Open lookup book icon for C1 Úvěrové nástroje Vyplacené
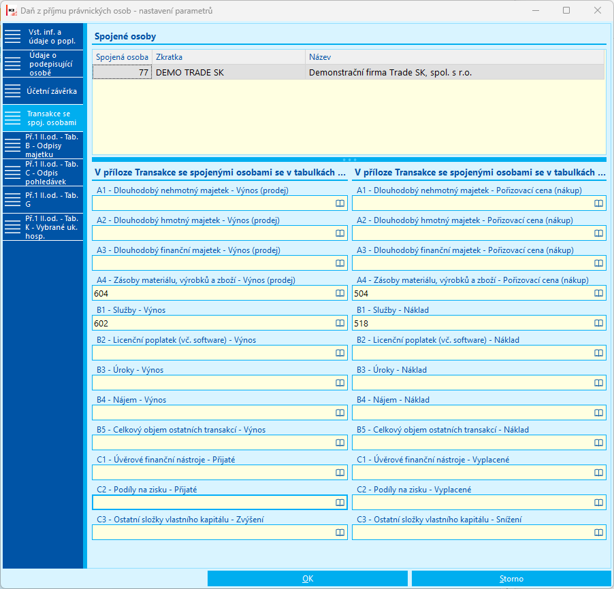The image size is (614, 589). point(598,473)
